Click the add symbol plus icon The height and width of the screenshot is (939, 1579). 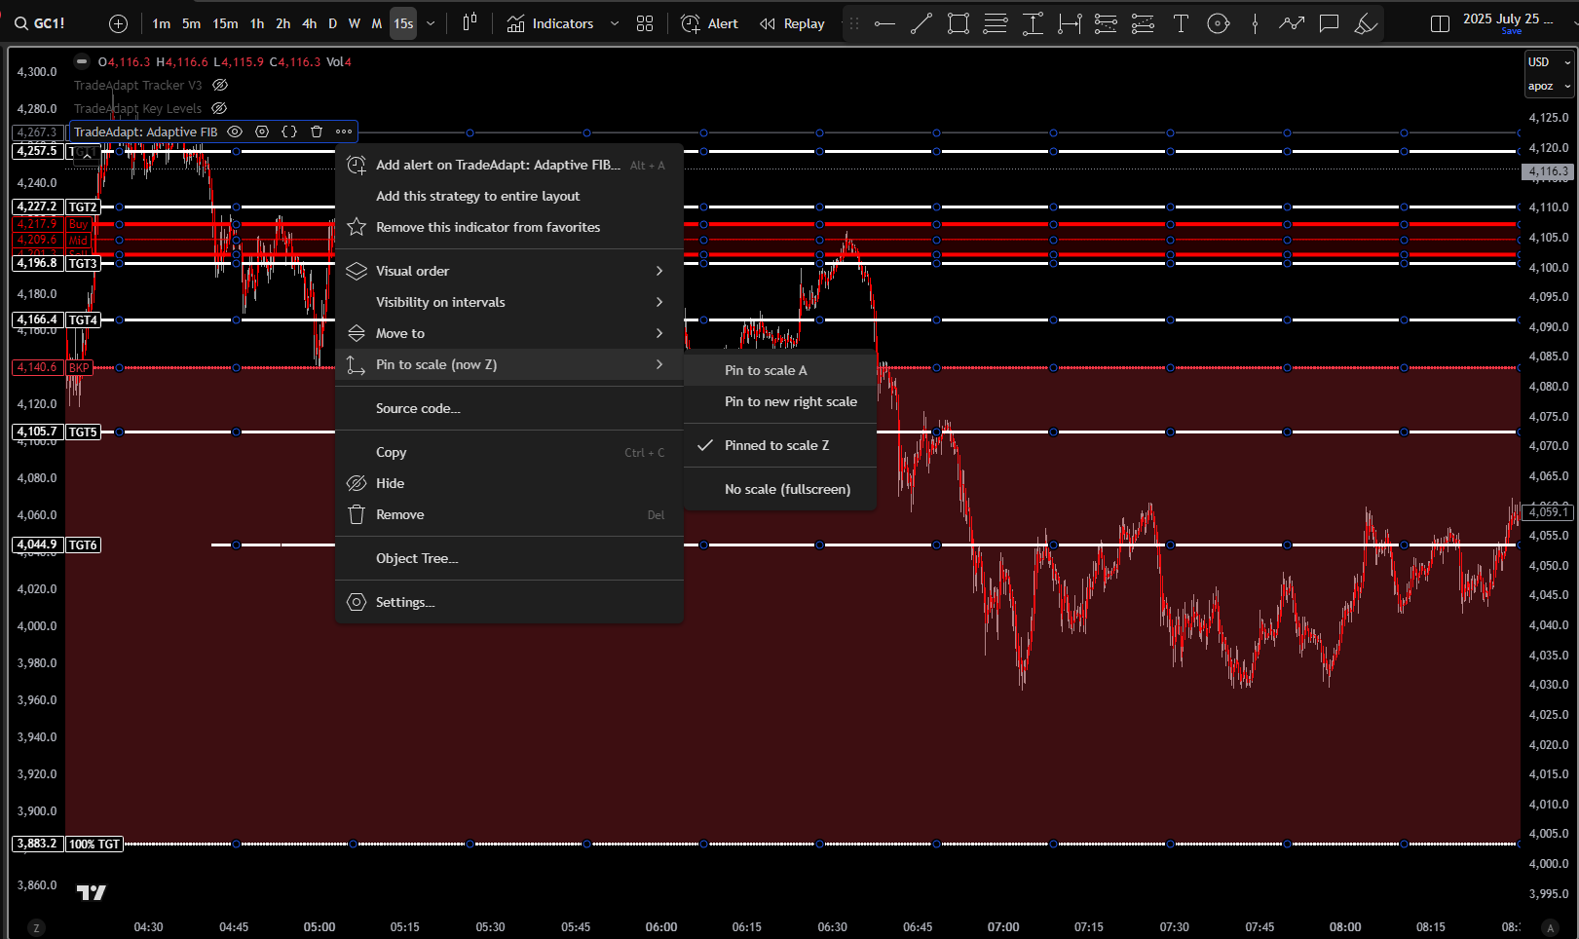(119, 23)
